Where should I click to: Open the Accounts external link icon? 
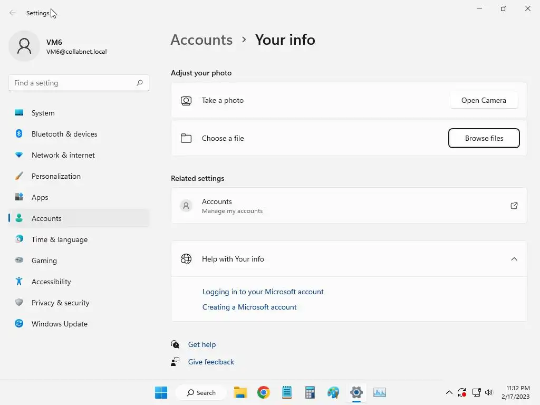[x=514, y=206]
